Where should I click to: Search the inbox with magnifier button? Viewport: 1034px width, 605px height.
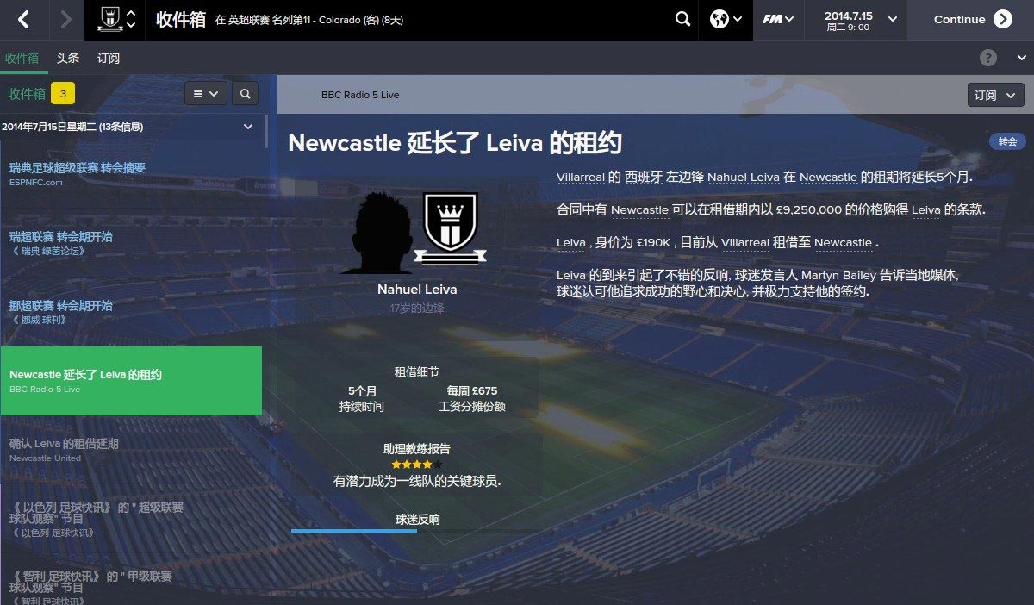tap(245, 94)
